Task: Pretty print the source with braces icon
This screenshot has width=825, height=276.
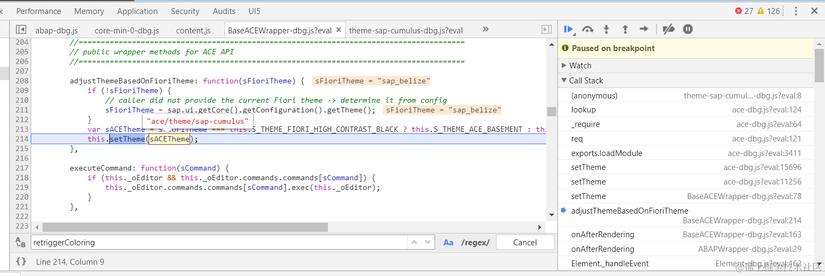Action: (x=21, y=261)
